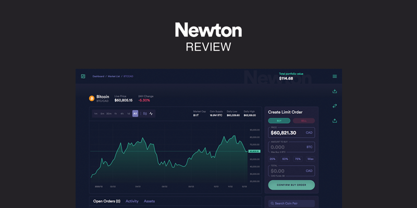Switch chart to line view icon
417x208 pixels.
point(151,113)
